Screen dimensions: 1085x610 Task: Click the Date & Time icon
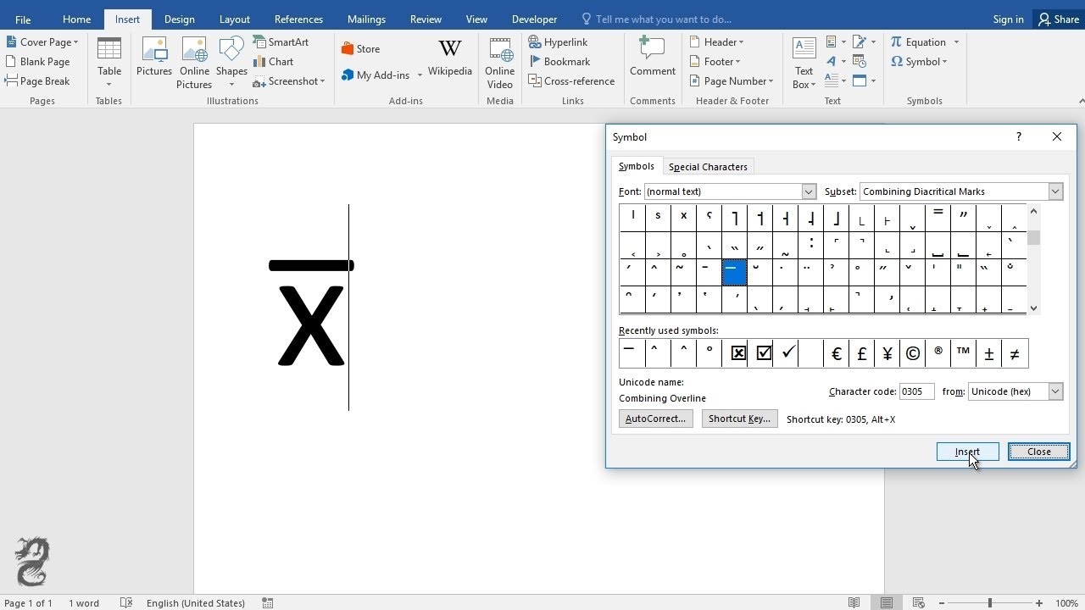(x=860, y=61)
